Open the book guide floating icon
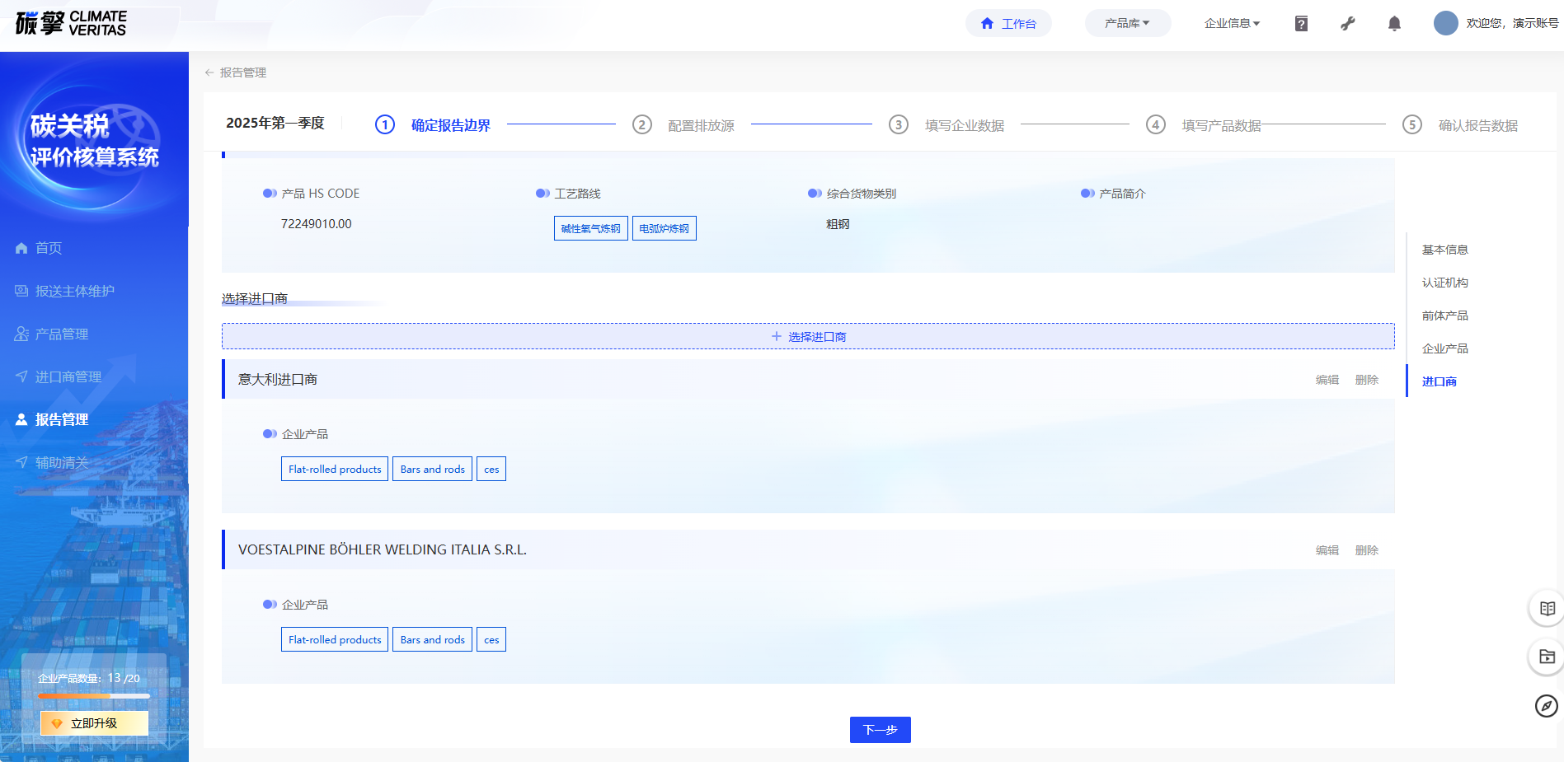This screenshot has width=1564, height=762. [x=1547, y=609]
